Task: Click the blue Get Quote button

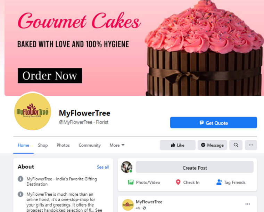Action: pos(214,122)
